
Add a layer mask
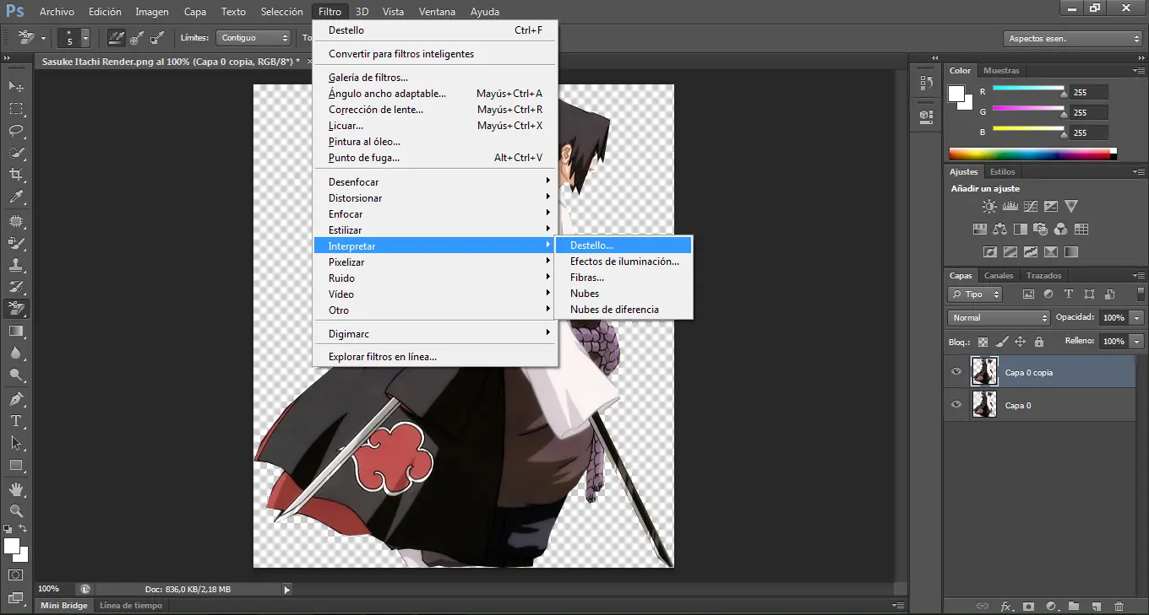(x=1029, y=606)
